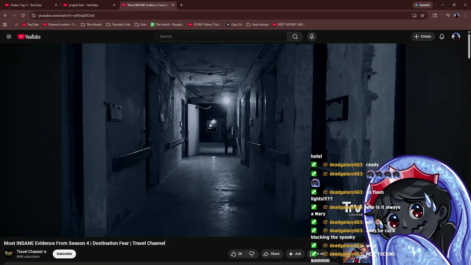Viewport: 471px width, 265px height.
Task: Start voice search with the microphone
Action: pyautogui.click(x=312, y=36)
